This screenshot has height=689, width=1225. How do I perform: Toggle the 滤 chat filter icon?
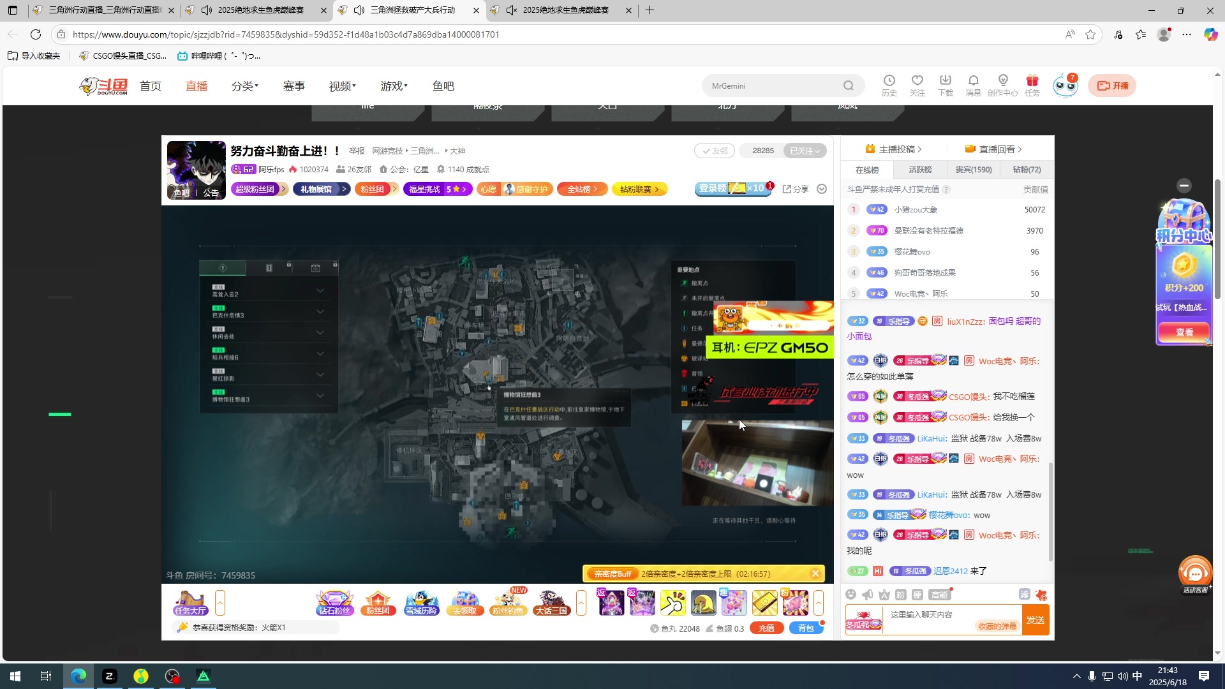click(1024, 594)
